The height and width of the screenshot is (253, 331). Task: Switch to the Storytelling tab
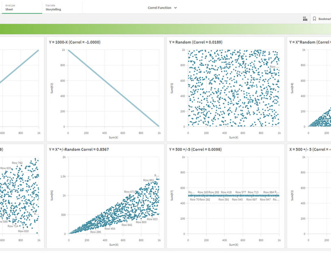pos(53,7)
